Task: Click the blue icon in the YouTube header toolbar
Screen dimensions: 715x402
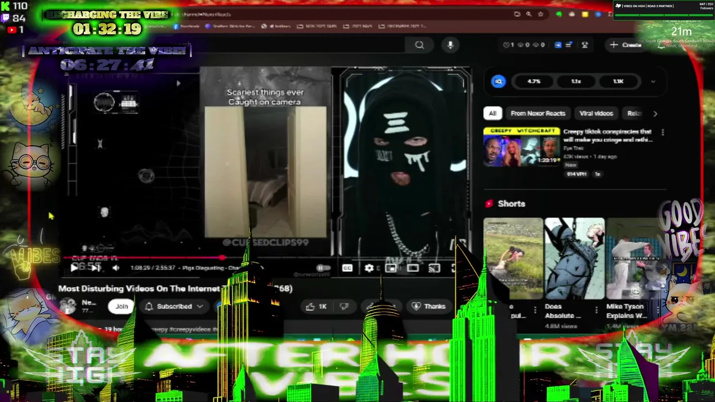Action: [x=557, y=45]
